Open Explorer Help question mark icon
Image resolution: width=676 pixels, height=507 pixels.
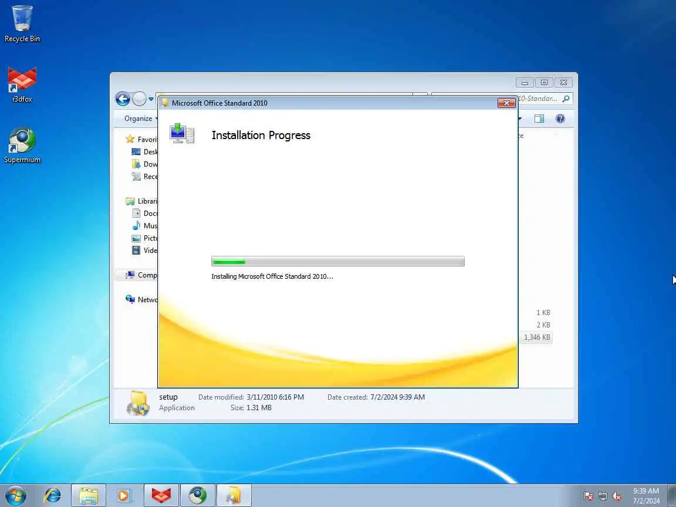(x=560, y=119)
